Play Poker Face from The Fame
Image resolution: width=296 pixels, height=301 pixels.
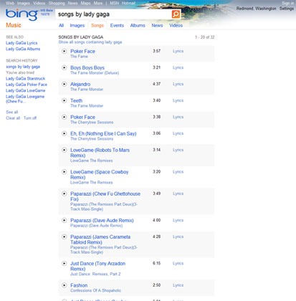[x=65, y=51]
